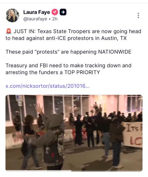The height and width of the screenshot is (177, 148).
Task: Click the words 'TOP PRIORITY' in the post
Action: coord(82,72)
